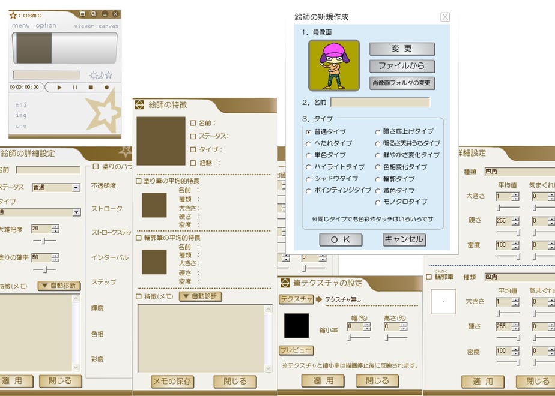Click the 名前 input field in new artist dialog
Image resolution: width=555 pixels, height=396 pixels.
click(x=380, y=103)
